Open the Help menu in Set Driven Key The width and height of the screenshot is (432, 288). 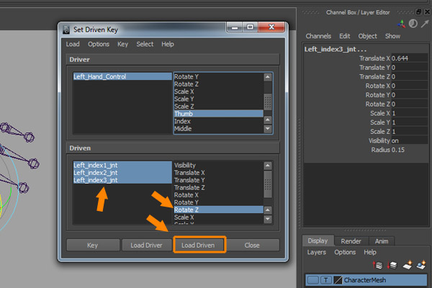[x=168, y=44]
